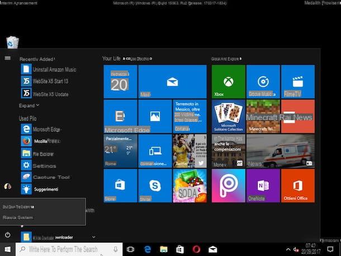Click the user account avatar
Screen dimensions: 341x256
[8, 186]
